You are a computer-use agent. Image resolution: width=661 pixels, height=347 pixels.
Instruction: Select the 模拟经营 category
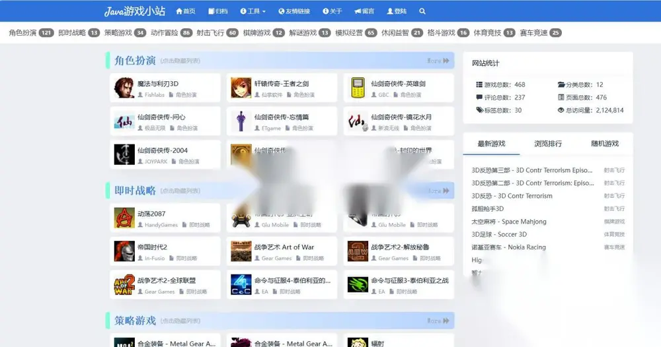[356, 33]
